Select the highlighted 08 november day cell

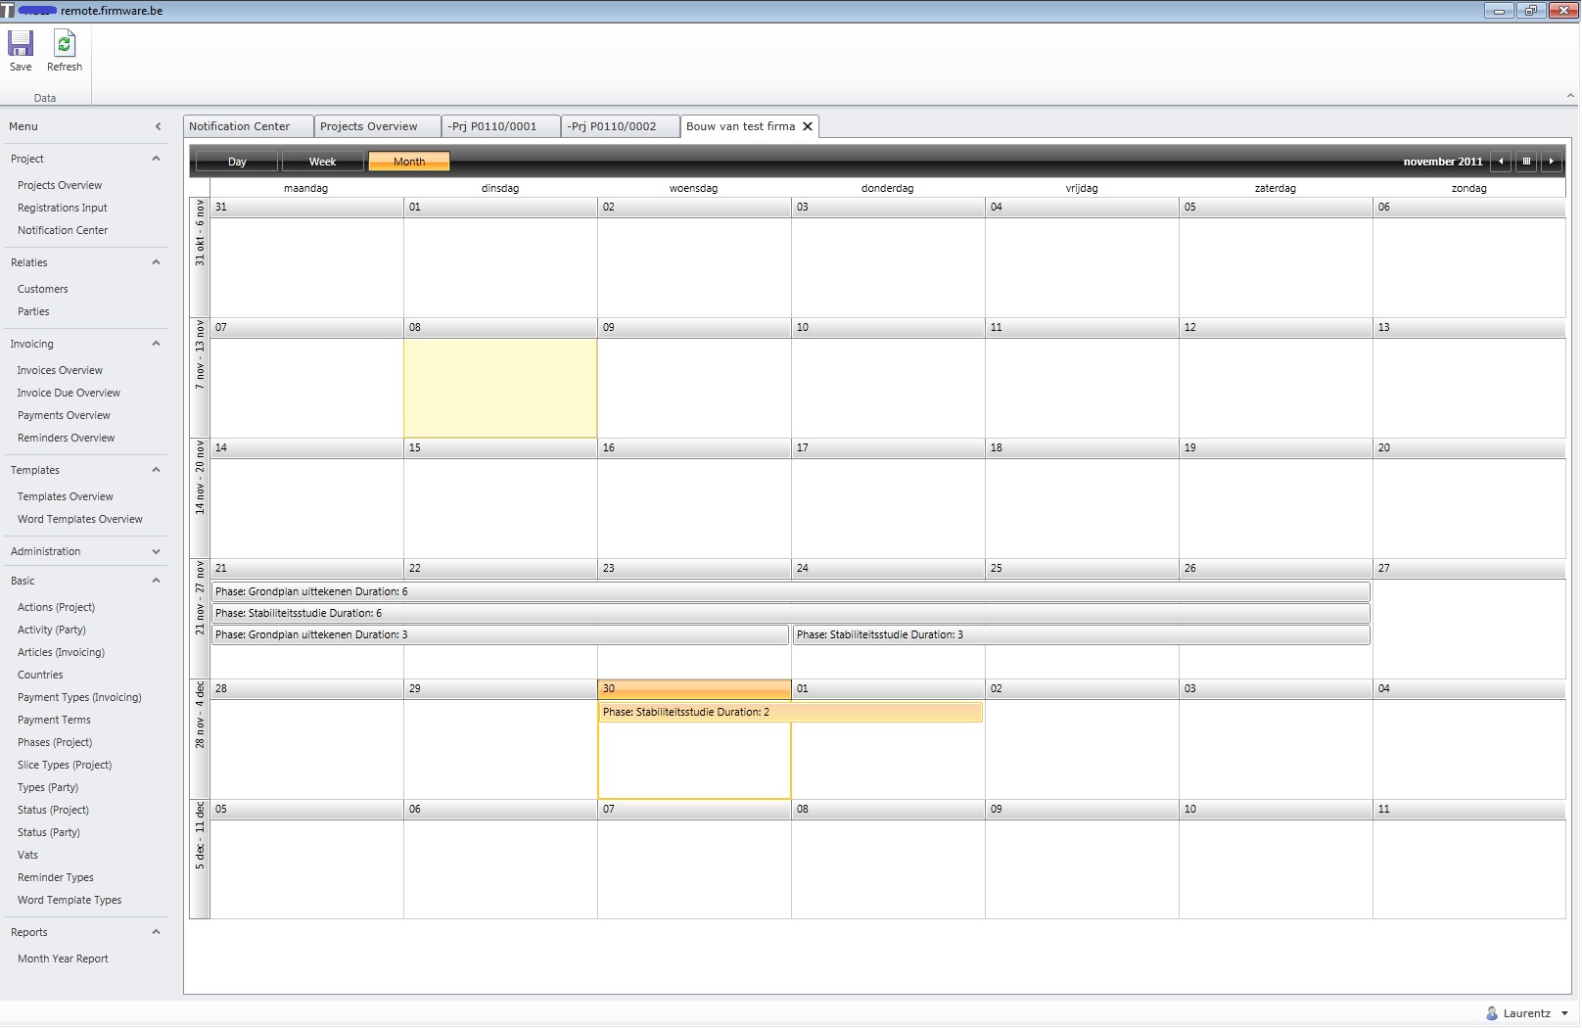(500, 388)
